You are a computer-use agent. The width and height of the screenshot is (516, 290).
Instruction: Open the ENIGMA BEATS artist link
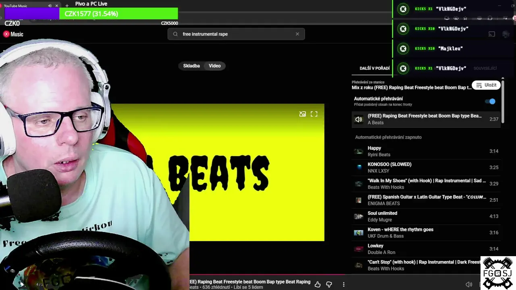pyautogui.click(x=384, y=203)
